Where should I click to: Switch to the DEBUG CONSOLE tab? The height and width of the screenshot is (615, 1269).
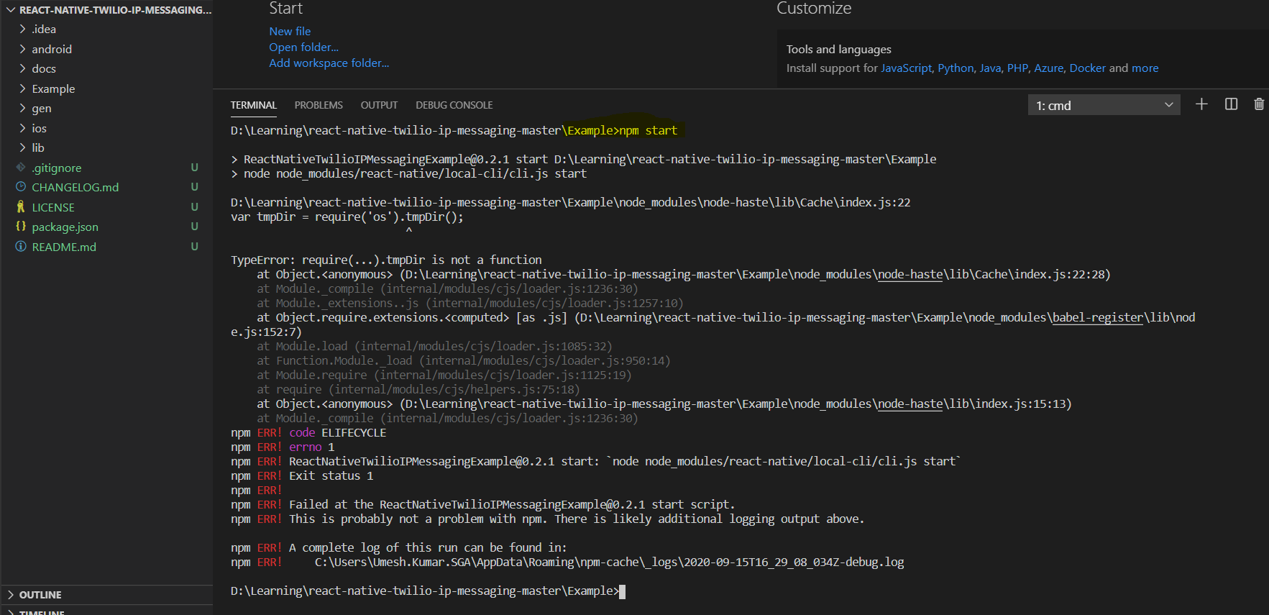pos(454,105)
